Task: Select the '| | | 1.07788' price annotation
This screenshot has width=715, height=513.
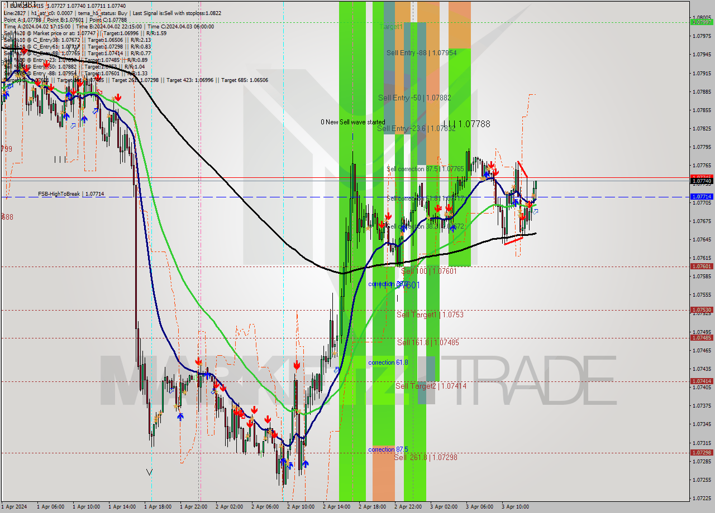Action: click(x=467, y=124)
